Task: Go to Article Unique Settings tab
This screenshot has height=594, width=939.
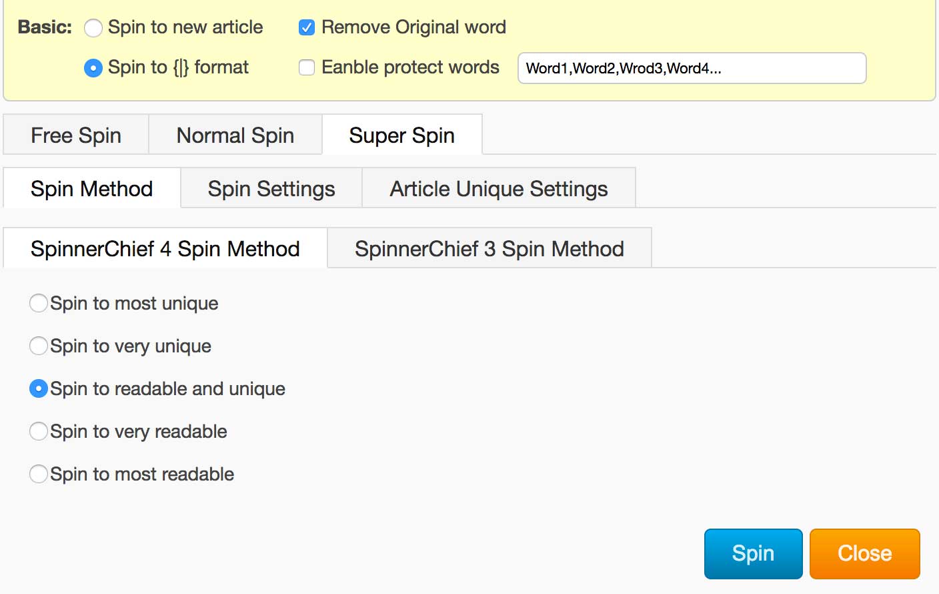Action: [x=498, y=189]
